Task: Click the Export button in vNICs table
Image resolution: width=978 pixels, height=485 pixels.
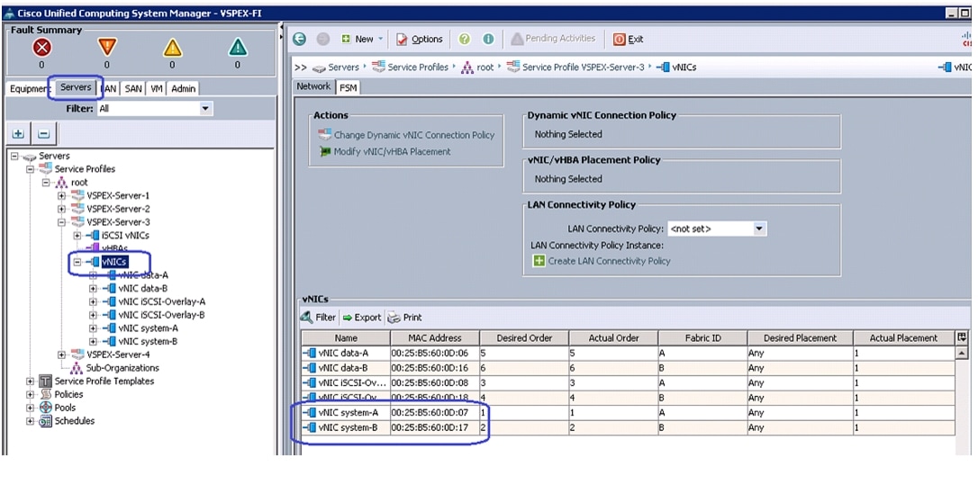Action: [x=361, y=318]
